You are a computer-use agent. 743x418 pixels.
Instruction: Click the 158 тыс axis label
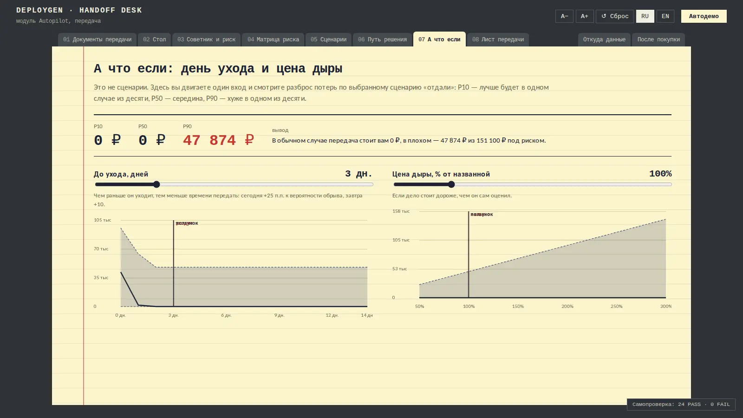tap(401, 211)
